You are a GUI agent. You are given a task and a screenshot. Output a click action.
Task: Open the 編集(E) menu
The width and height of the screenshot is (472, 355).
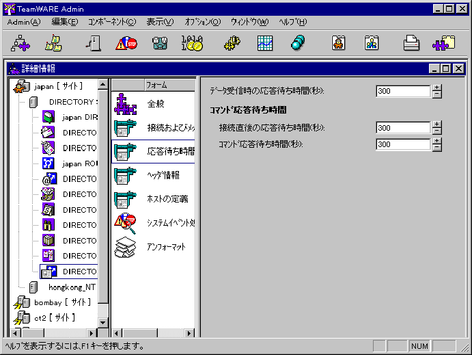point(65,22)
